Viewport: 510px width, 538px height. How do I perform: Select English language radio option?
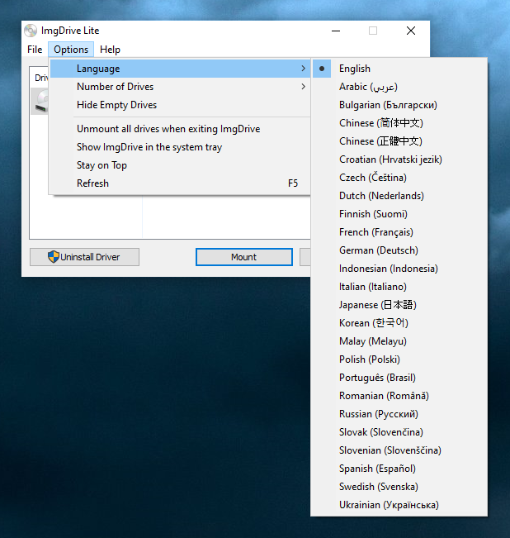399,69
